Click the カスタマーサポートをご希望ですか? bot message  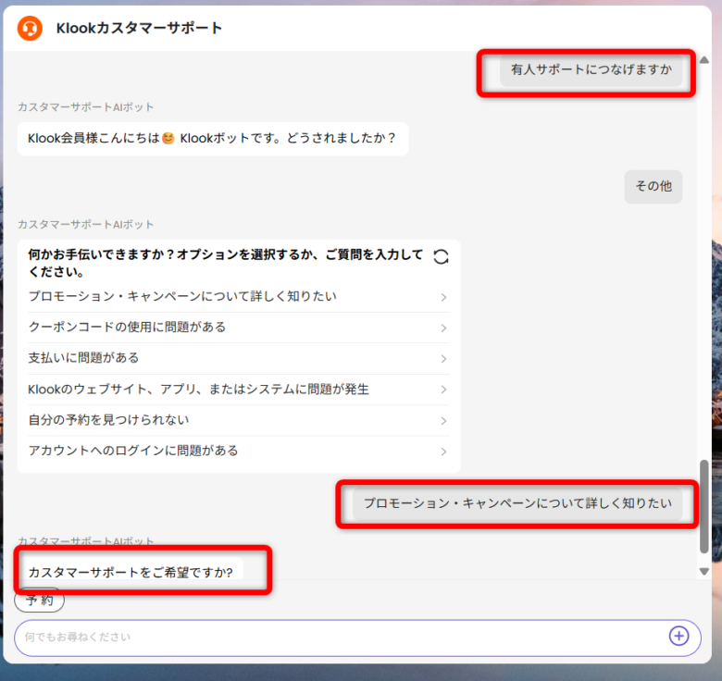[131, 572]
